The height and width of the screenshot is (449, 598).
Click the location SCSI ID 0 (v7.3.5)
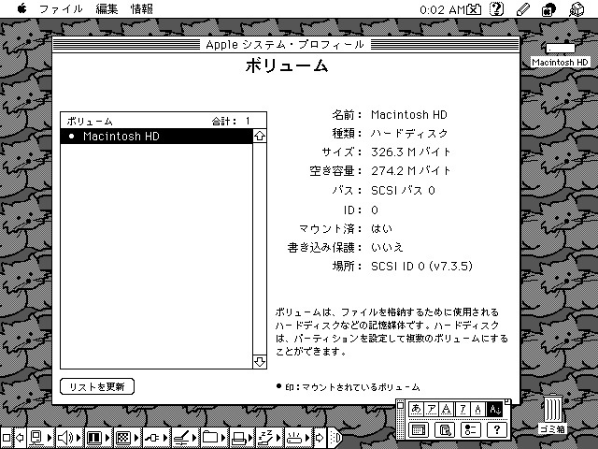421,266
